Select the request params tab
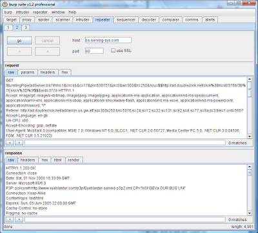The width and height of the screenshot is (258, 233). [28, 72]
